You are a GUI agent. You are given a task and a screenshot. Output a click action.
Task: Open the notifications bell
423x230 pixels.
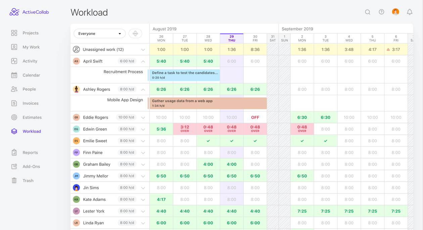pyautogui.click(x=410, y=12)
